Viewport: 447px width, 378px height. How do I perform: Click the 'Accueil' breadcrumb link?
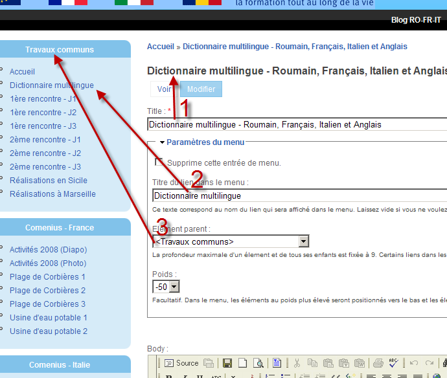click(161, 47)
